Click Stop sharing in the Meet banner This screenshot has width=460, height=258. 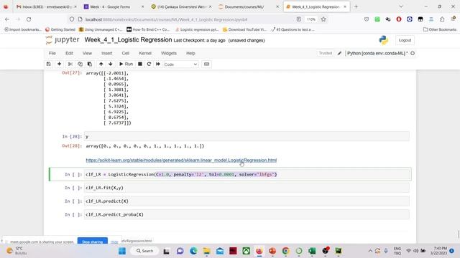point(93,242)
